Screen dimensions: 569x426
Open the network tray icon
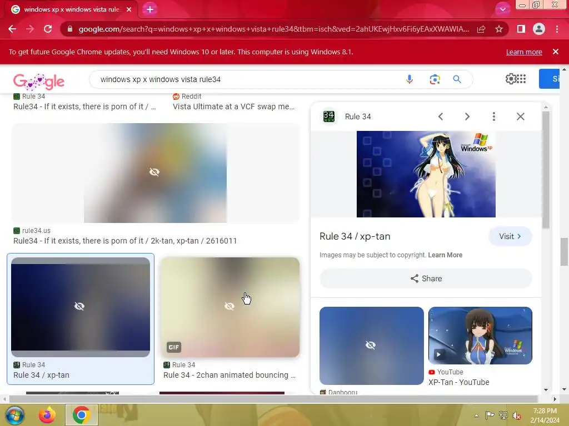tap(503, 415)
